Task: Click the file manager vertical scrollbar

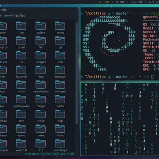Action: click(77, 73)
